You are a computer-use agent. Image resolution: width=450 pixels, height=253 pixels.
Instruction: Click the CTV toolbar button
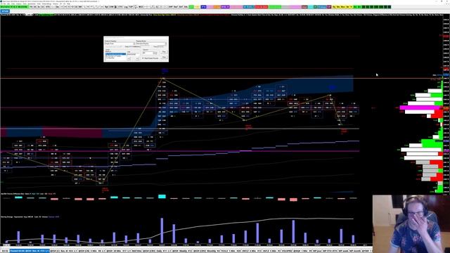120,6
